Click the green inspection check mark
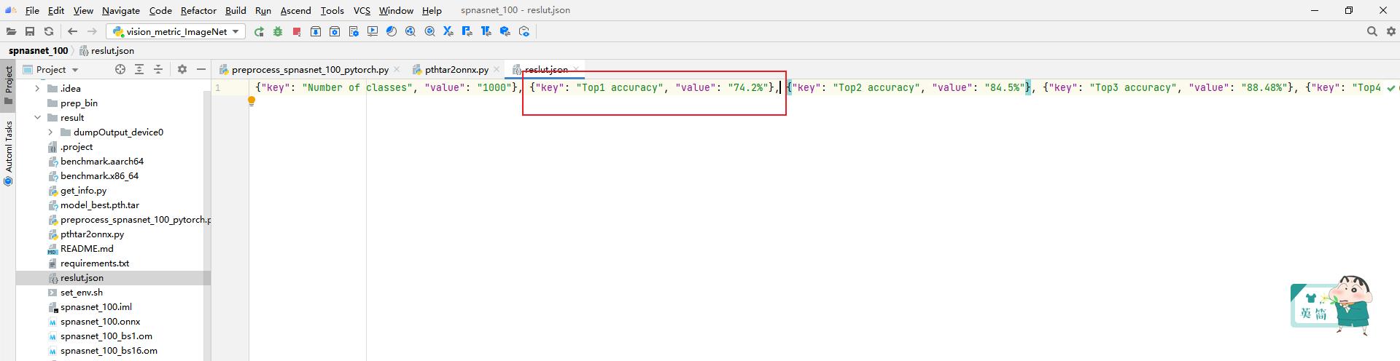 (1391, 88)
